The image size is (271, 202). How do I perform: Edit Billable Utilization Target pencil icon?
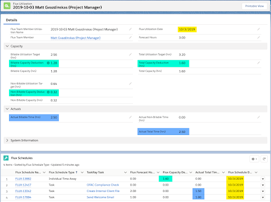click(x=130, y=54)
